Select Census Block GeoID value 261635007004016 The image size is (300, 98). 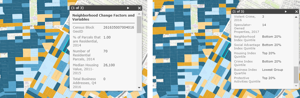(119, 28)
